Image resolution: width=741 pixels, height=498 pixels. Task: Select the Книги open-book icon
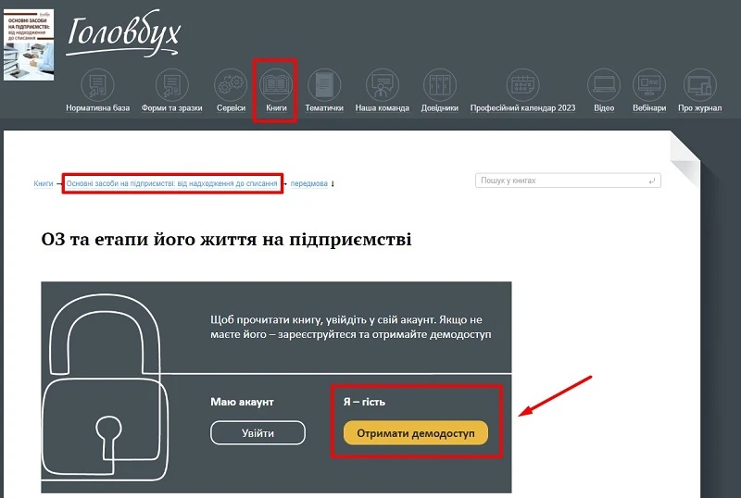coord(276,85)
